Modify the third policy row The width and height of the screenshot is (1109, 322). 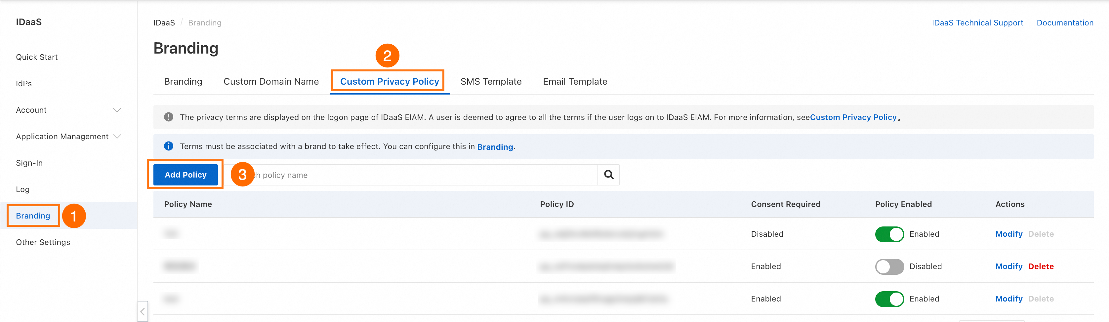[x=1009, y=299]
